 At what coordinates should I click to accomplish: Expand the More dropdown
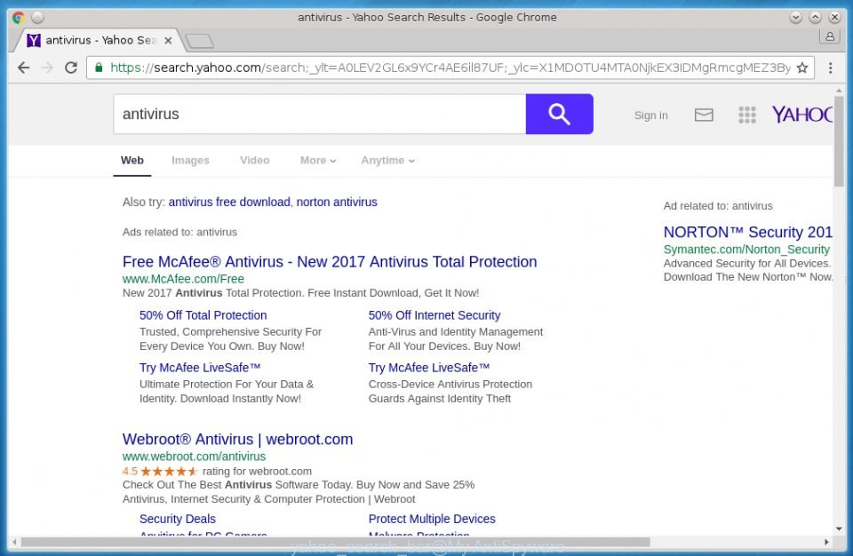(x=318, y=161)
